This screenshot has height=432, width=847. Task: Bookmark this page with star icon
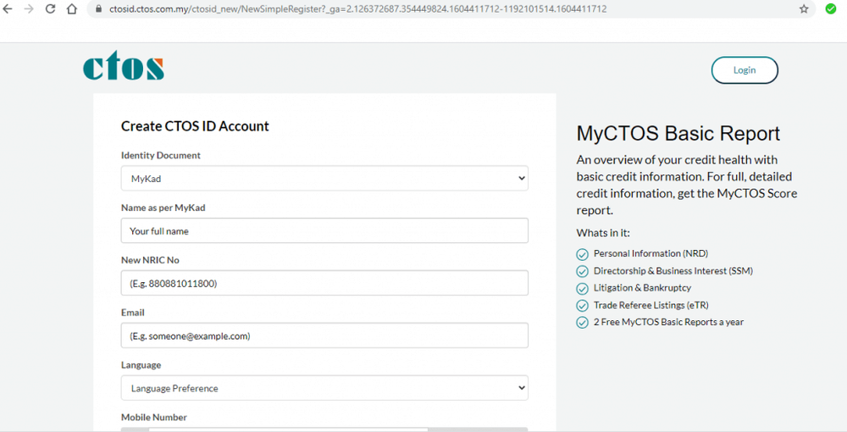click(x=804, y=9)
